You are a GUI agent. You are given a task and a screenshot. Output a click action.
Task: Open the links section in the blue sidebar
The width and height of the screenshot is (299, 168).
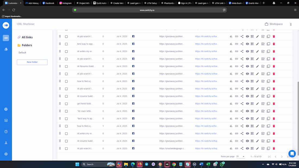pyautogui.click(x=6, y=38)
